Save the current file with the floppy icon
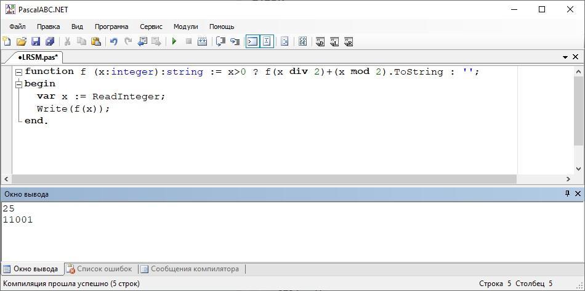Image resolution: width=585 pixels, height=291 pixels. point(36,41)
